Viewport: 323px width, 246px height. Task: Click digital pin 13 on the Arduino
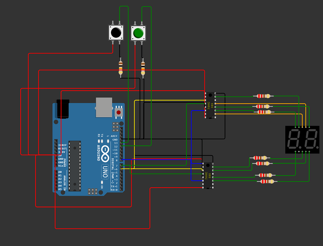click(121, 142)
